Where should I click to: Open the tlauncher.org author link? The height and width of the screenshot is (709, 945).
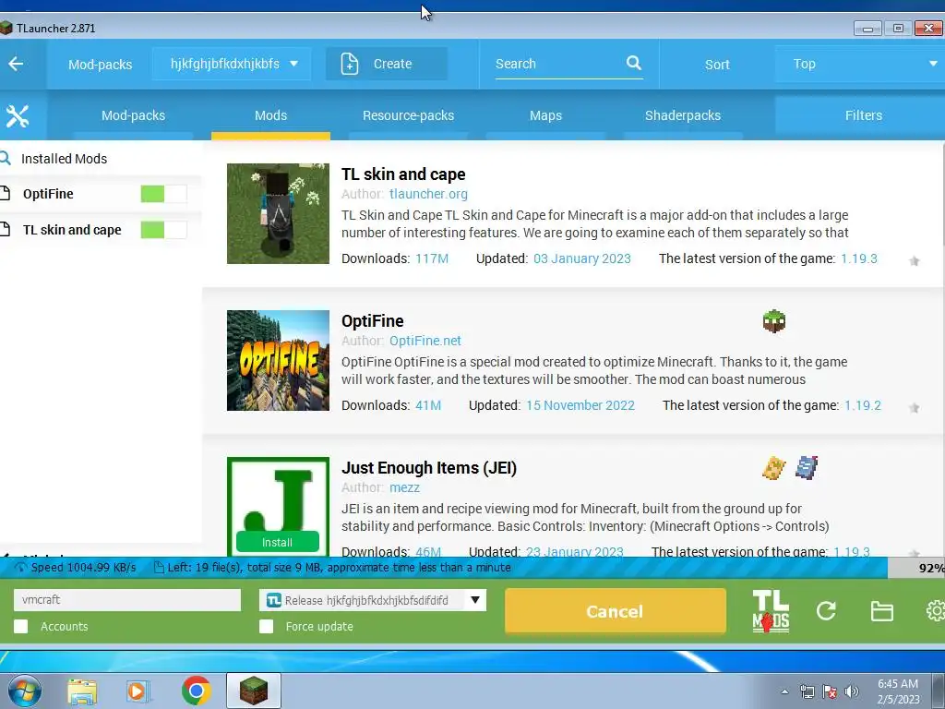point(428,194)
